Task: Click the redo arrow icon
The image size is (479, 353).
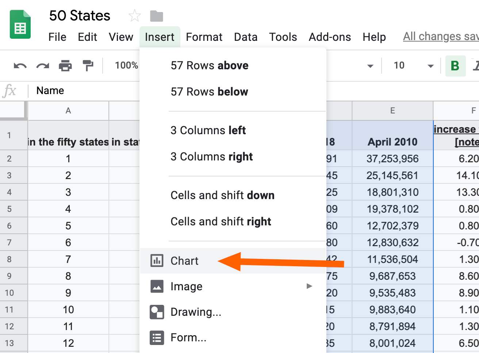Action: pos(43,66)
